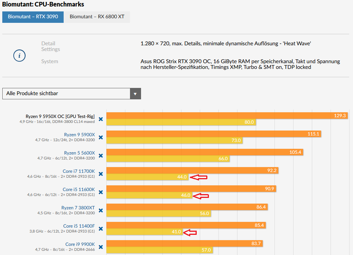
Task: Click the Biomutant: CPU-Benchmarks heading
Action: [43, 4]
